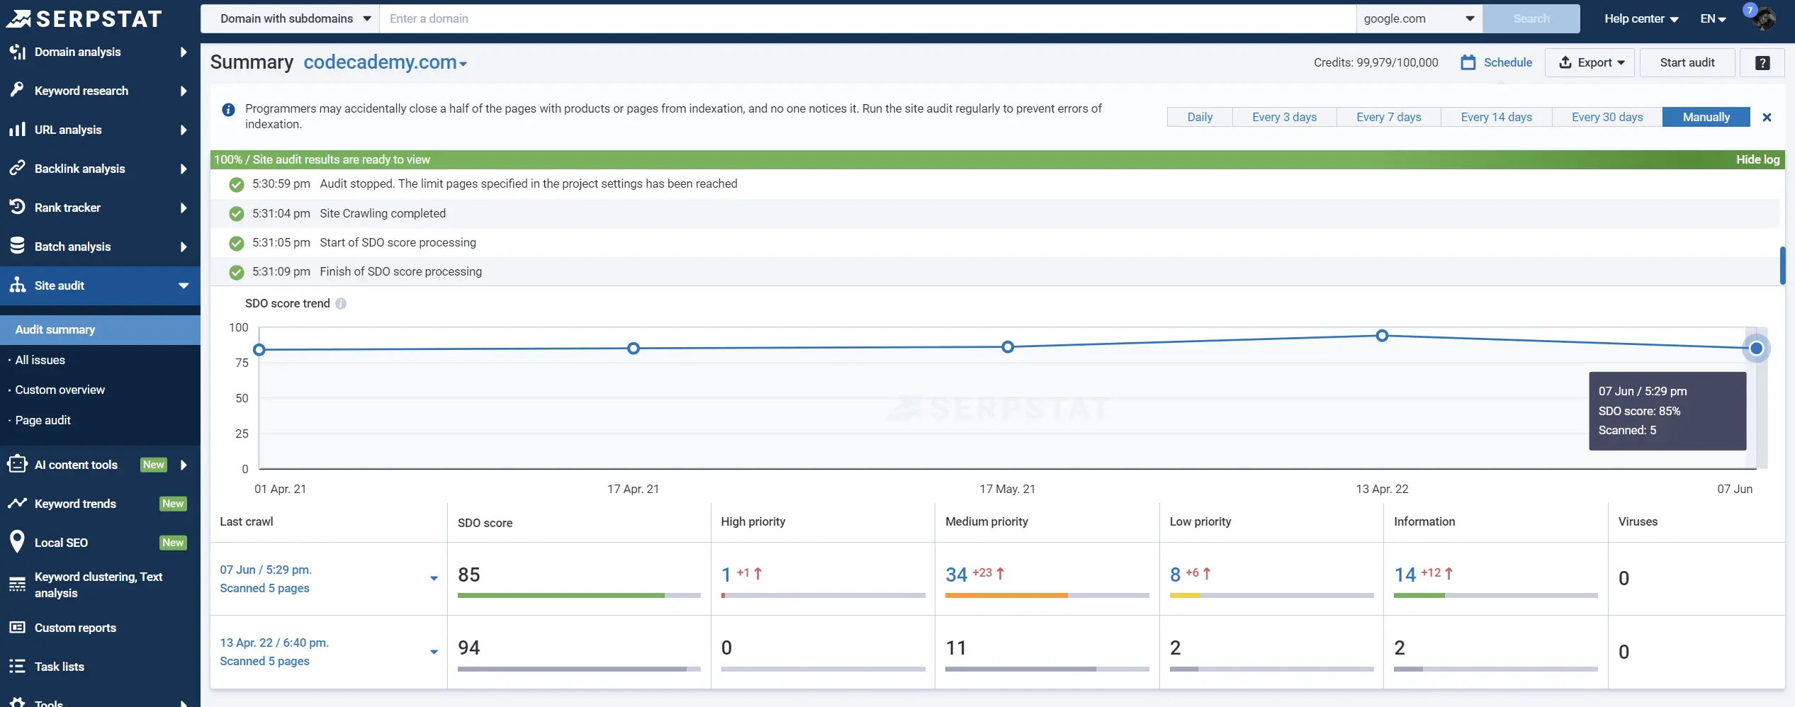Open the Schedule calendar icon
Viewport: 1795px width, 707px height.
click(x=1469, y=62)
